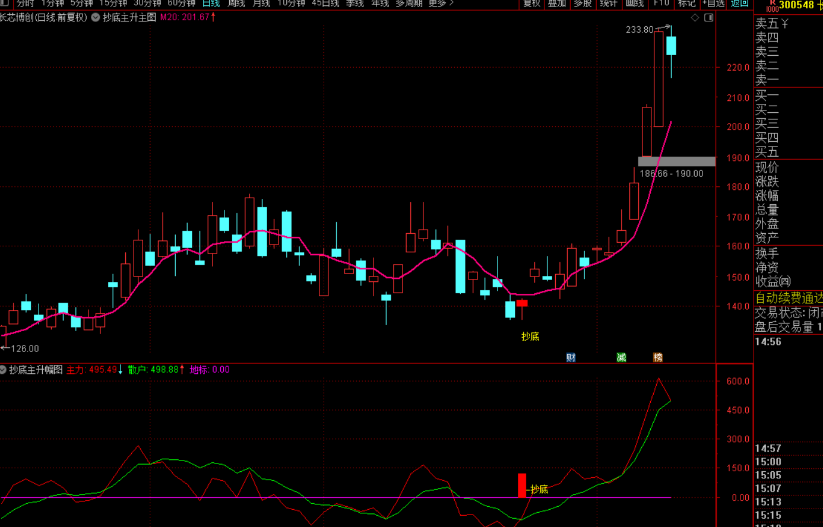Screen dimensions: 823x527
Task: Click the gray 186.66 - 190.00 gap bar
Action: pos(676,161)
